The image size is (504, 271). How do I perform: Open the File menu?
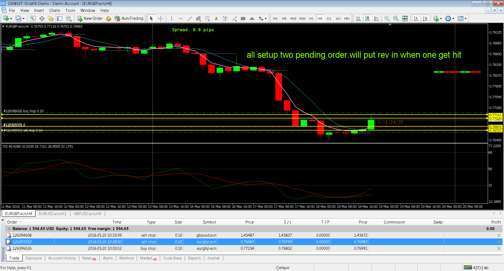12,11
